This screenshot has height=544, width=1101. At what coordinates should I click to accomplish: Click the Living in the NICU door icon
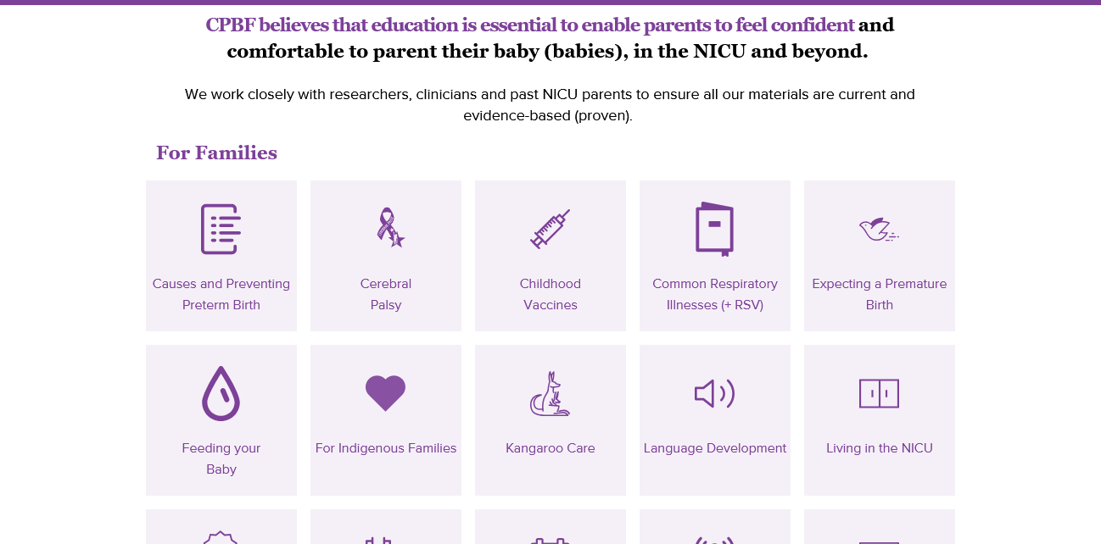[879, 393]
